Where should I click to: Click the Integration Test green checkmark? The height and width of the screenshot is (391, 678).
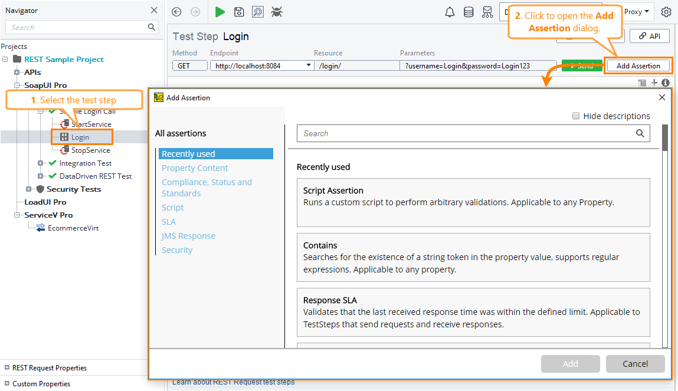click(53, 163)
